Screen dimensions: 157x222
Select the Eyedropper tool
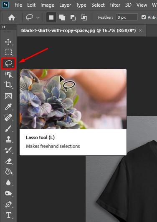(8, 107)
